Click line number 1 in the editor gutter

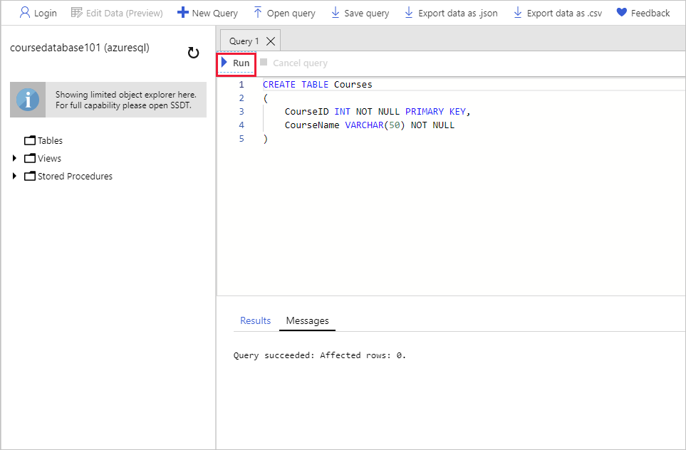pos(241,85)
